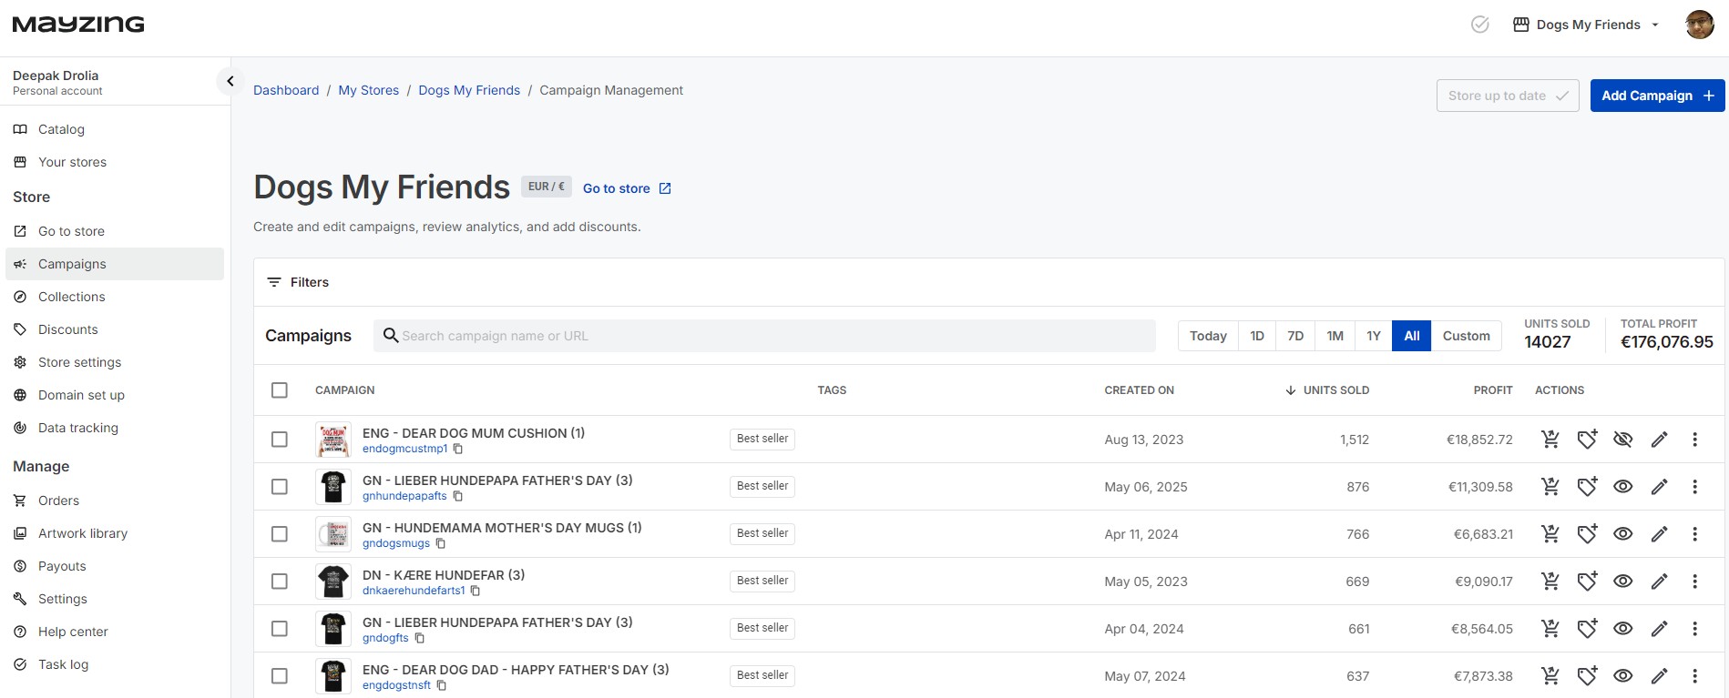
Task: Collapse the left sidebar with chevron
Action: coord(230,81)
